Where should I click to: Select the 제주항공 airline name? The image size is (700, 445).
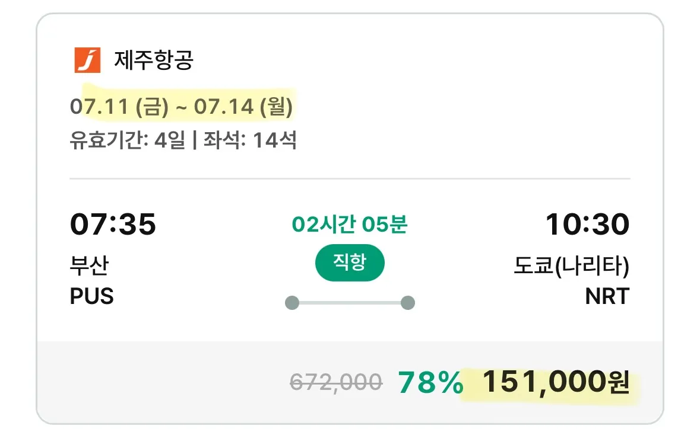154,60
